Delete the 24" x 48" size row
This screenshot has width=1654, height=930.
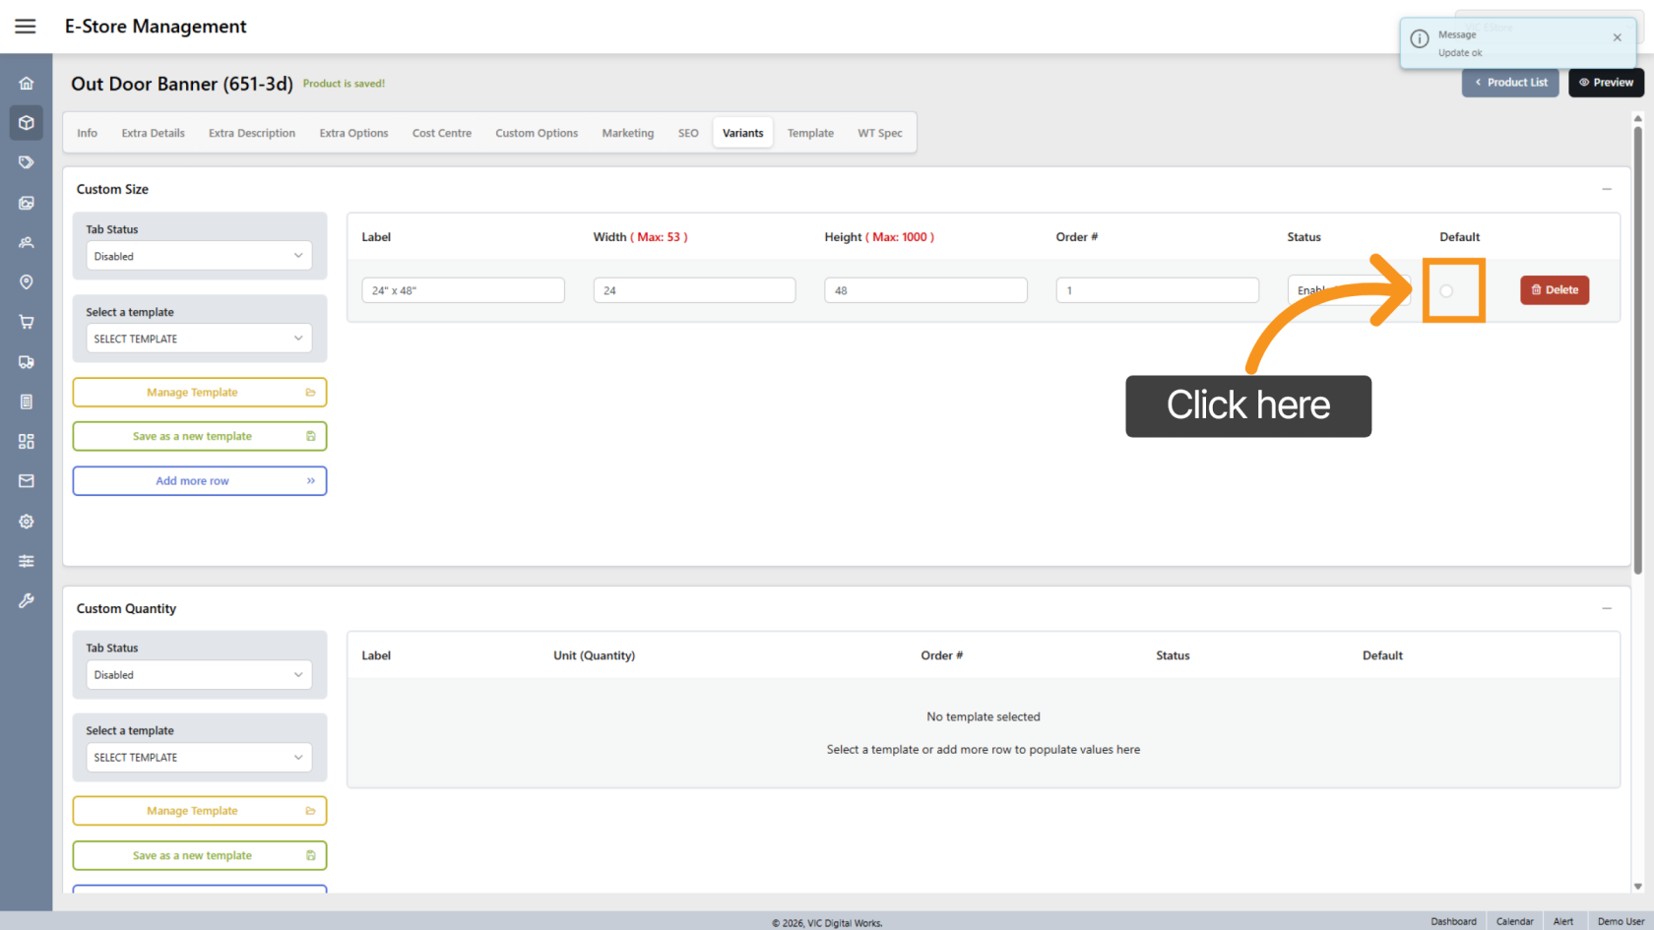pyautogui.click(x=1555, y=290)
